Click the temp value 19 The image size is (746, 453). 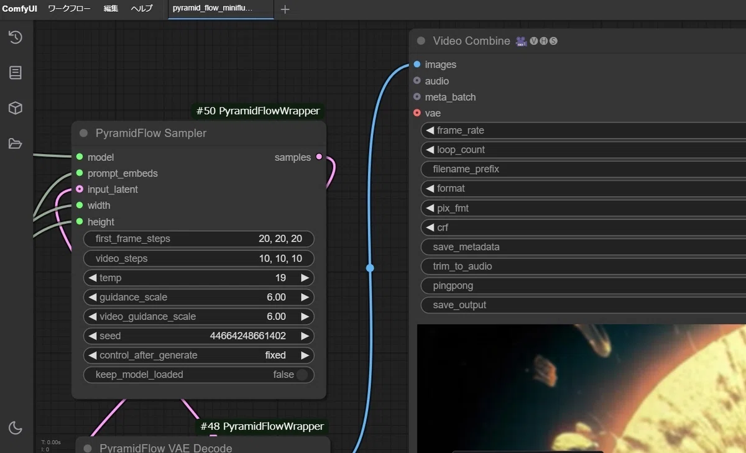281,278
